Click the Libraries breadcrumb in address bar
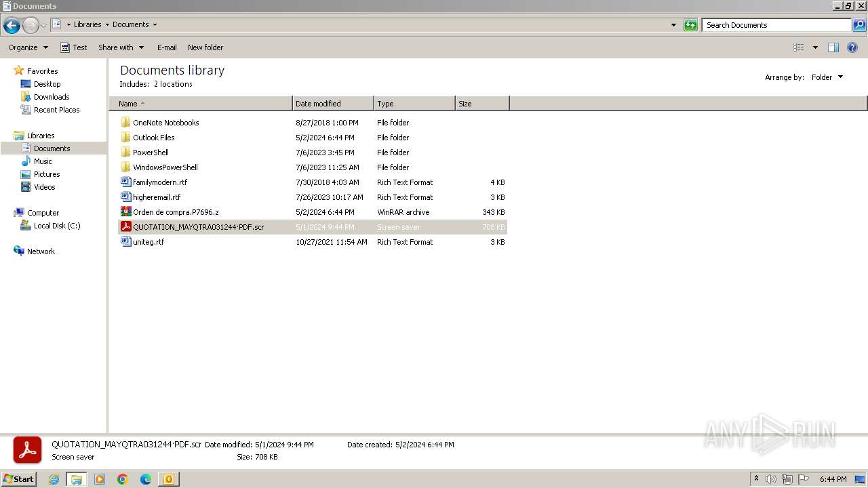 pos(87,24)
